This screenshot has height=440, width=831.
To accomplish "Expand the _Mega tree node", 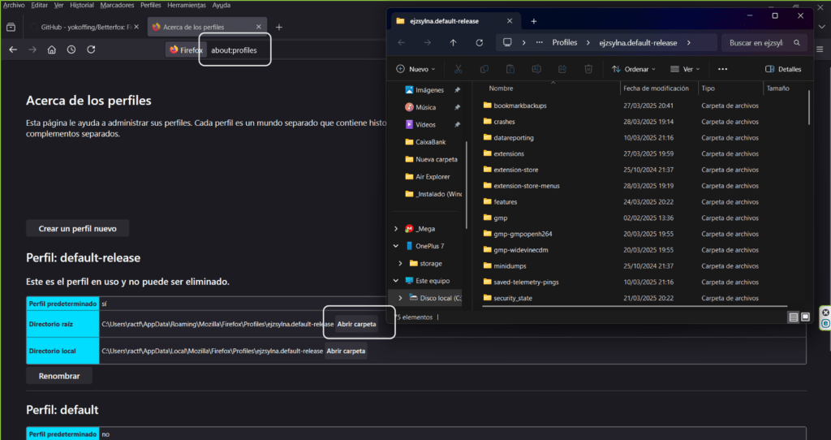I will [396, 228].
